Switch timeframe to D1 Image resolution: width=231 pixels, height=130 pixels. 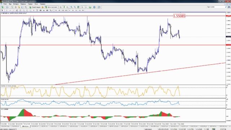tap(76, 10)
